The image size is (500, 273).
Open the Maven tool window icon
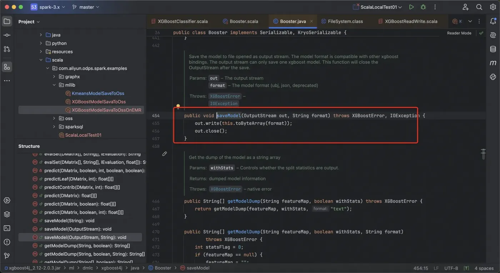pyautogui.click(x=493, y=63)
